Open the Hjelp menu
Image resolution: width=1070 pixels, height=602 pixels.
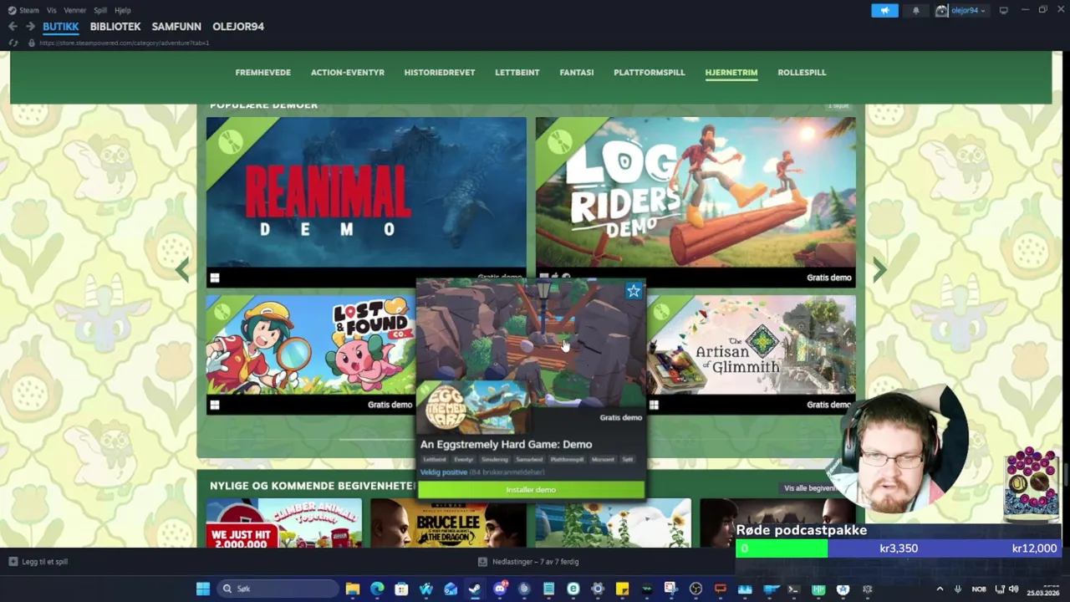[122, 10]
